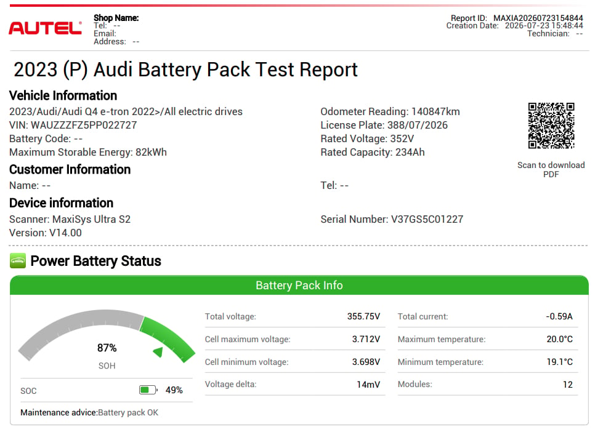The width and height of the screenshot is (595, 432).
Task: Click the Modules value 12
Action: 568,385
